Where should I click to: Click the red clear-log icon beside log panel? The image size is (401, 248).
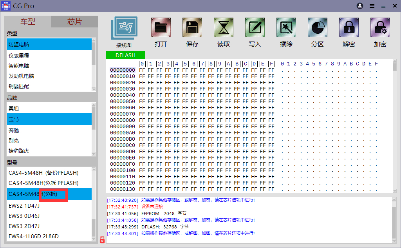pos(102,240)
